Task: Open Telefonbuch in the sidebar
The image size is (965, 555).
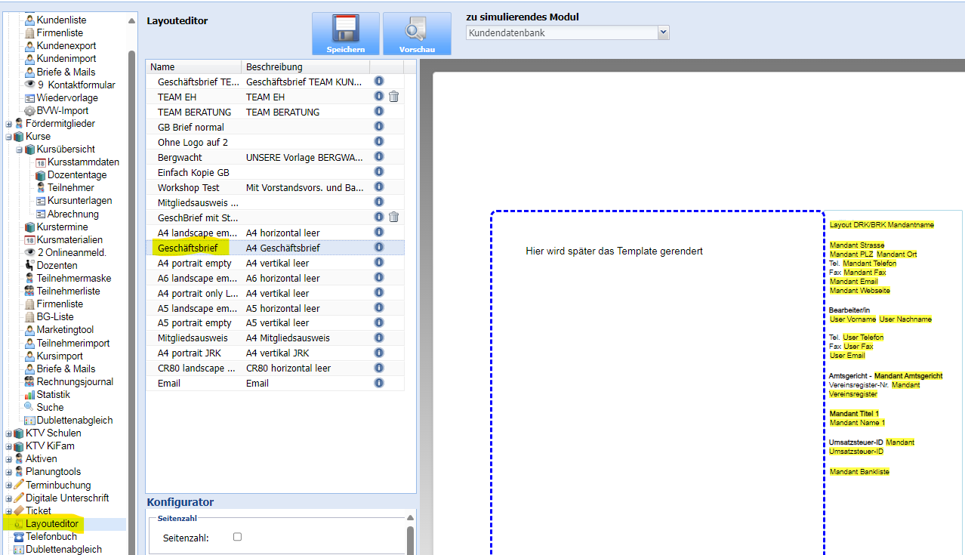Action: coord(51,537)
